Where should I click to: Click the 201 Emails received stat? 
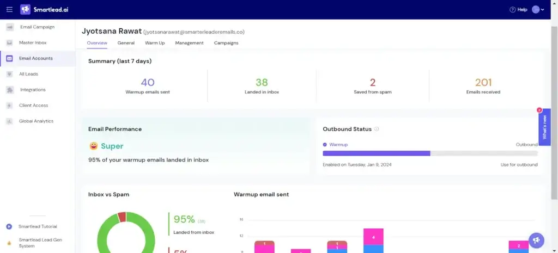[483, 85]
